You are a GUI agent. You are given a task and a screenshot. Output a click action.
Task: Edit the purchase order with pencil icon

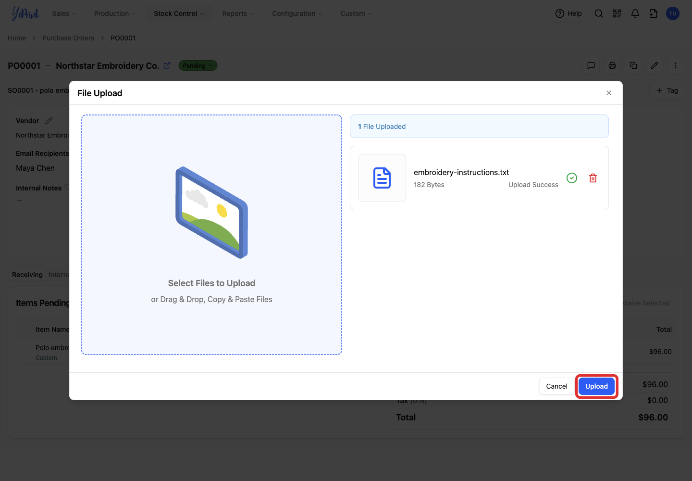coord(655,65)
